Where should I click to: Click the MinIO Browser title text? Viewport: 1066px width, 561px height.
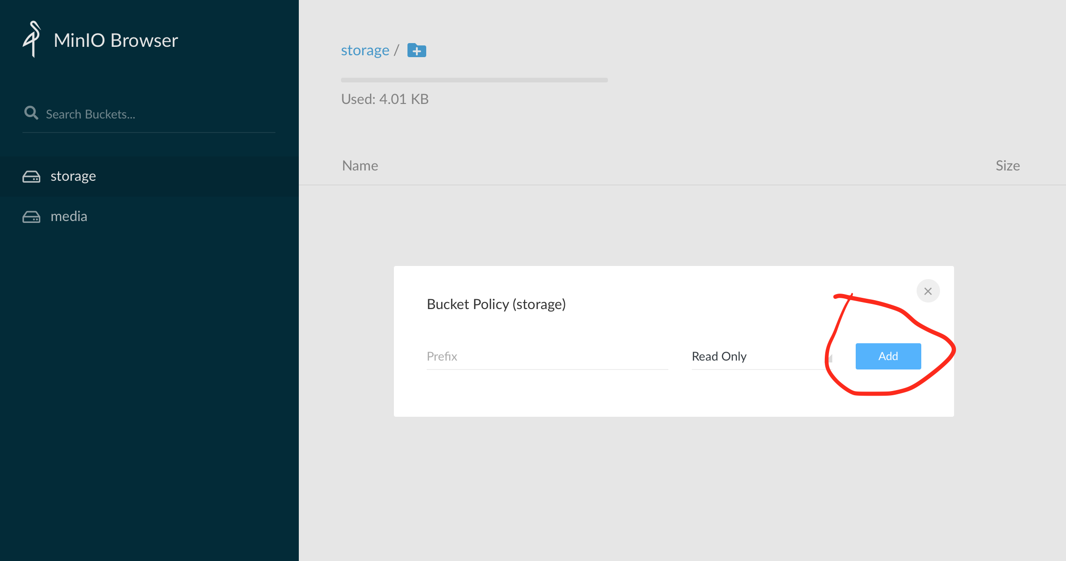[x=116, y=40]
